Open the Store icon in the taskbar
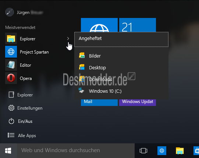Image resolution: width=199 pixels, height=158 pixels. [196, 151]
